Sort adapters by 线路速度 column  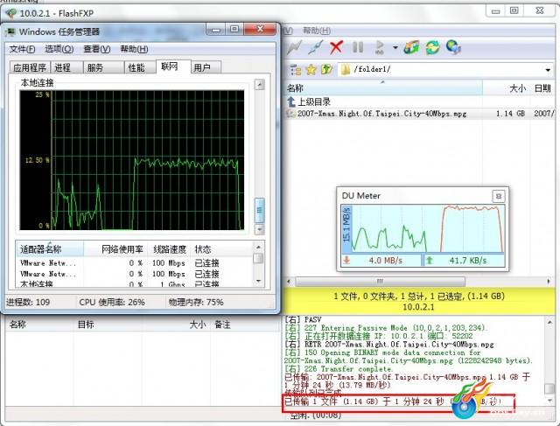click(x=169, y=249)
